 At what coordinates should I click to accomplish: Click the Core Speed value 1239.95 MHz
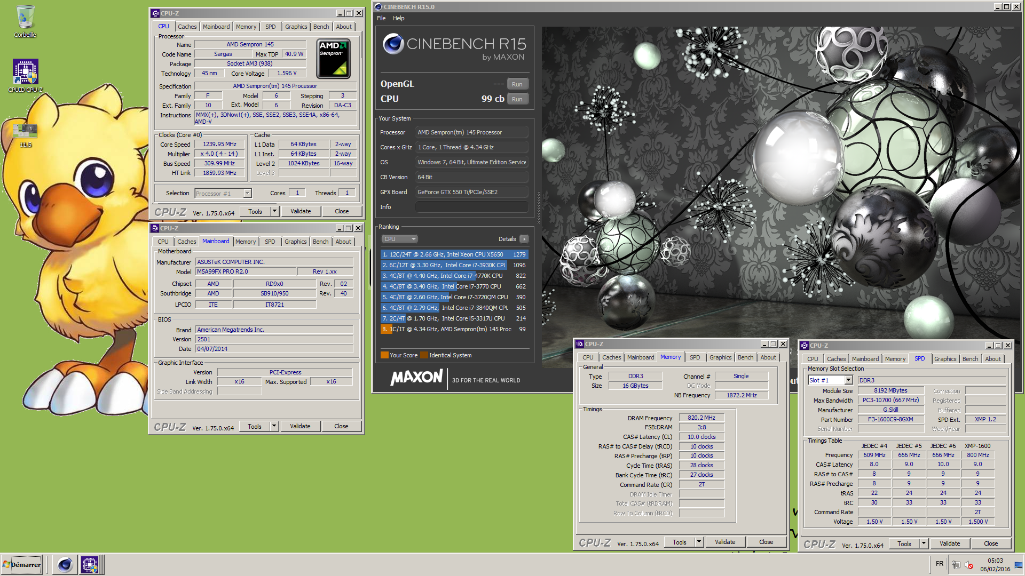click(219, 144)
